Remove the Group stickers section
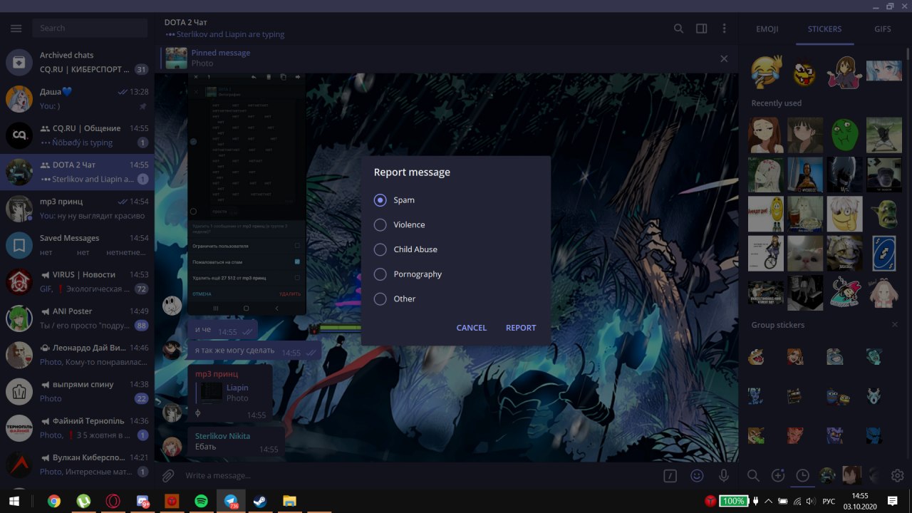Viewport: 912px width, 513px height. [x=895, y=325]
